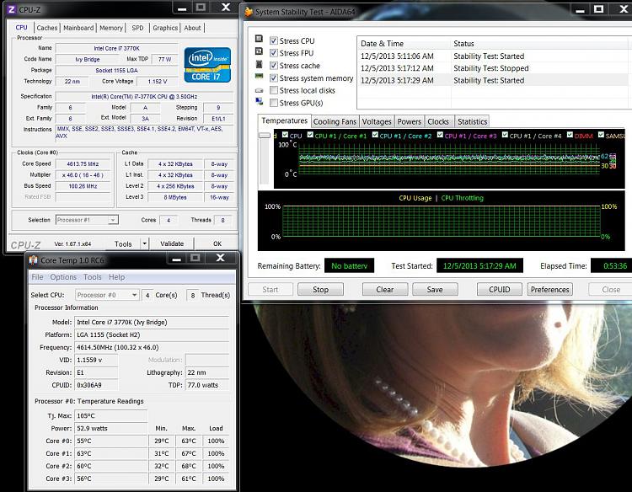632x492 pixels.
Task: Toggle the DIMM temperature graph checkbox
Action: point(570,135)
